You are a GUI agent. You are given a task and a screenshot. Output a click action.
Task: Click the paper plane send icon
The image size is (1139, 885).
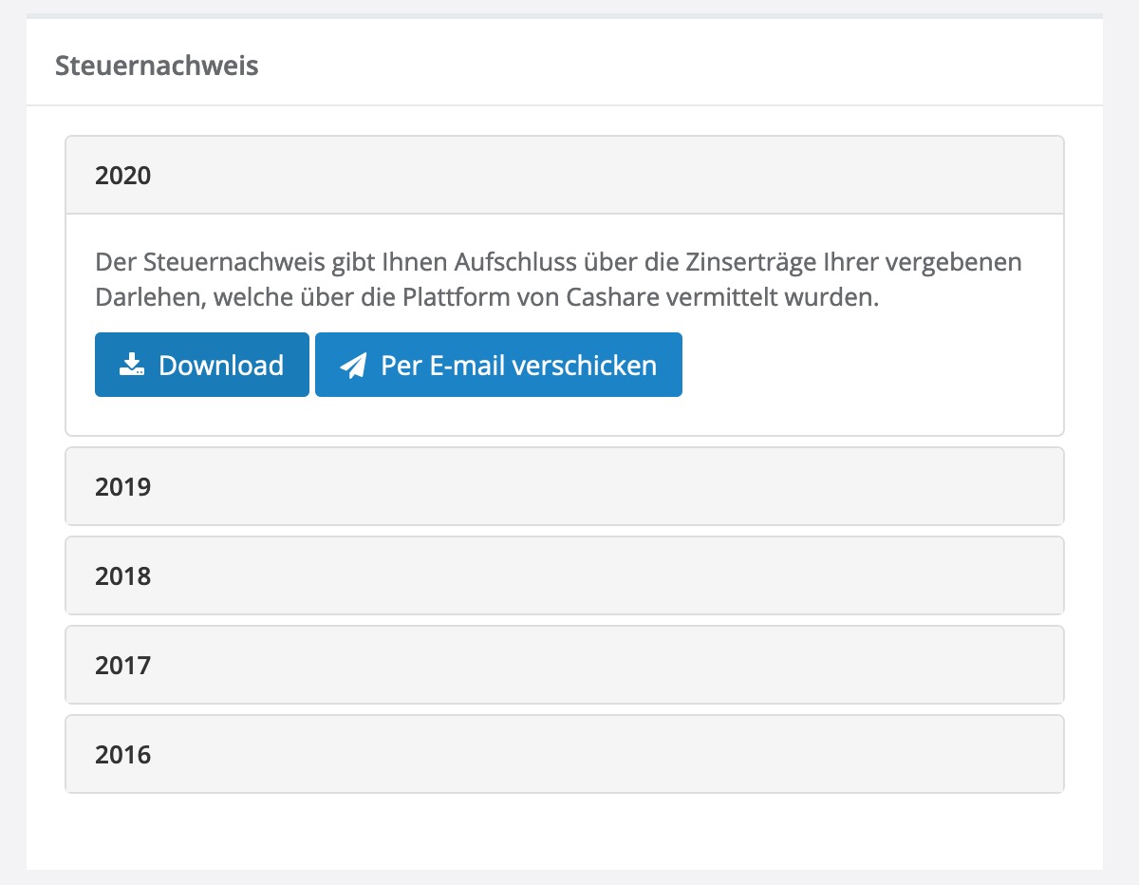coord(353,366)
